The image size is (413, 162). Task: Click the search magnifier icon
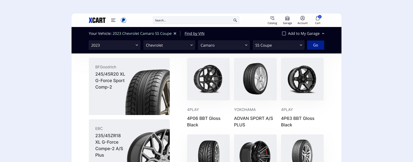235,20
